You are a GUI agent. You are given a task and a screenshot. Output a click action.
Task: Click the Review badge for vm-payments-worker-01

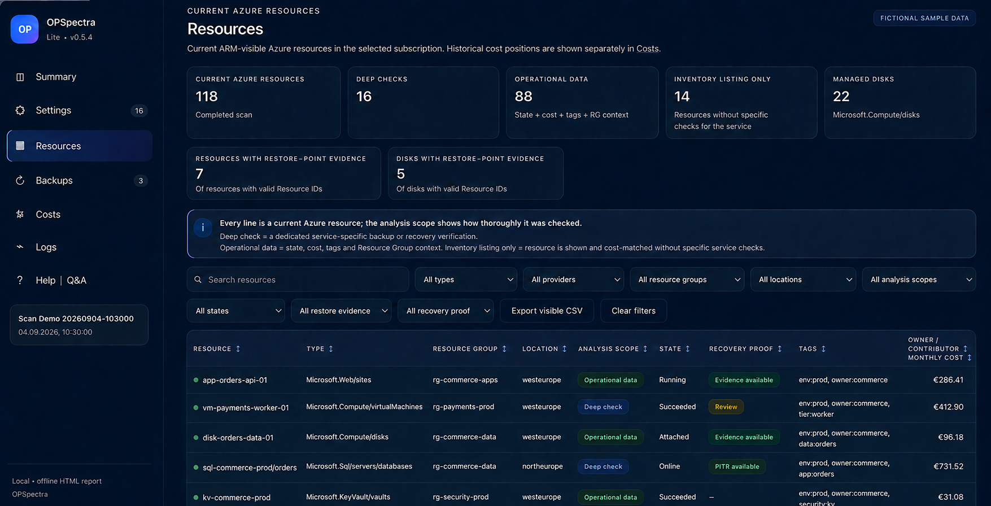pos(726,407)
